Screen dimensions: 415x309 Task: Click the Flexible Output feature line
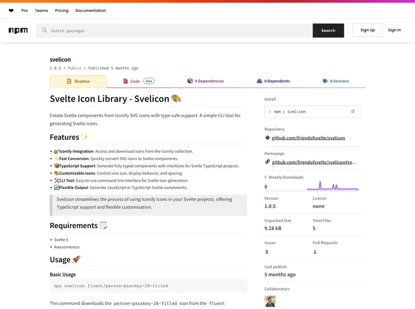click(121, 188)
